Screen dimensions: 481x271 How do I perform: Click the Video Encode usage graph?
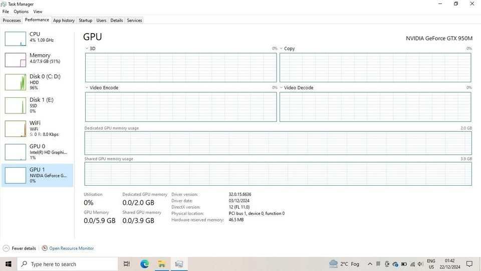[x=181, y=107]
